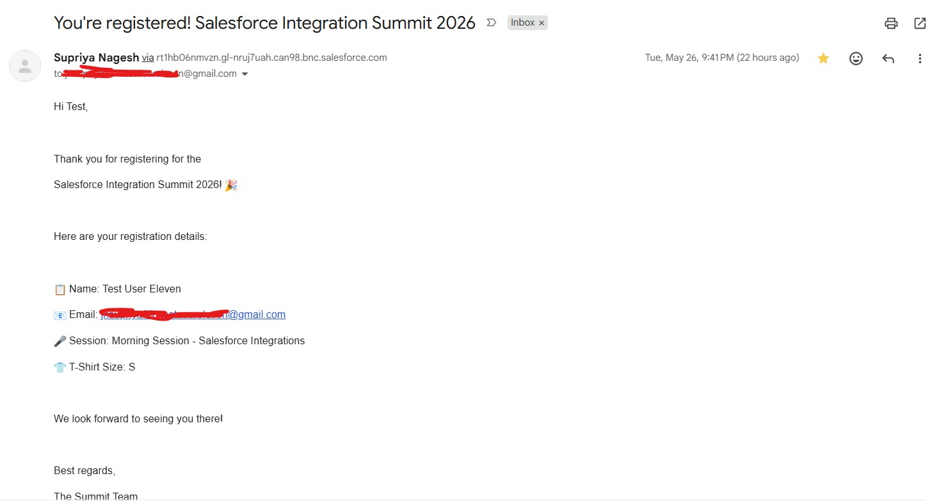Click the 'Hi Test,' greeting line
930x501 pixels.
click(70, 107)
